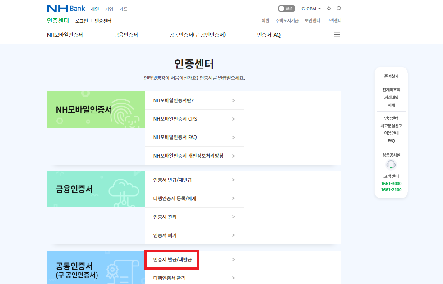Click the headset customer center icon
The height and width of the screenshot is (284, 443).
click(x=391, y=165)
